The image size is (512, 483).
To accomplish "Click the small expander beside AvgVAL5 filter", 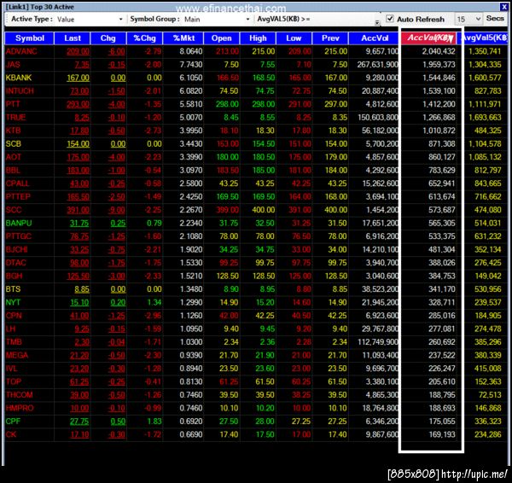I will 377,22.
